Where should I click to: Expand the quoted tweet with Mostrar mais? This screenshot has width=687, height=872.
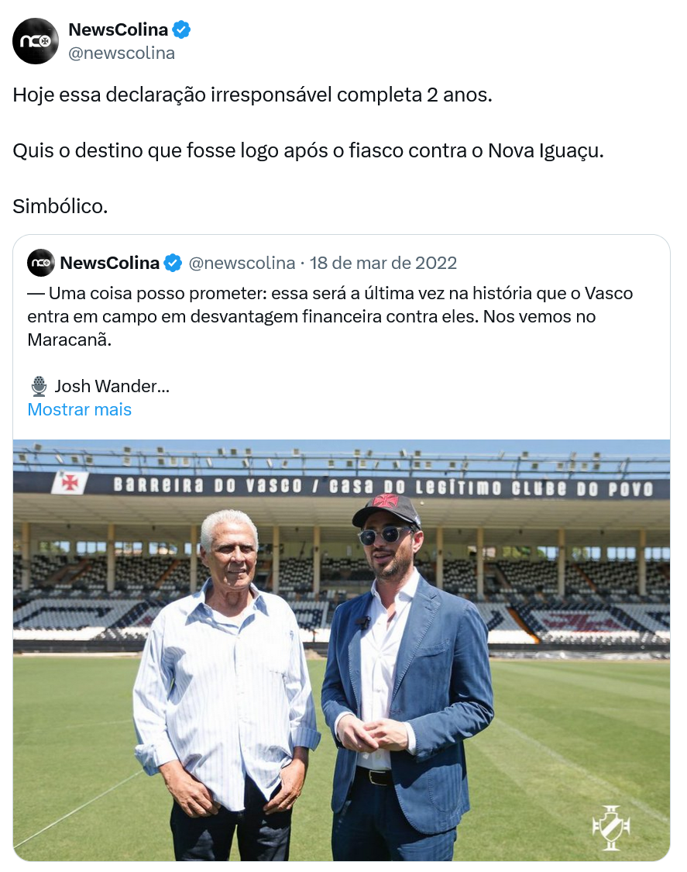click(79, 409)
